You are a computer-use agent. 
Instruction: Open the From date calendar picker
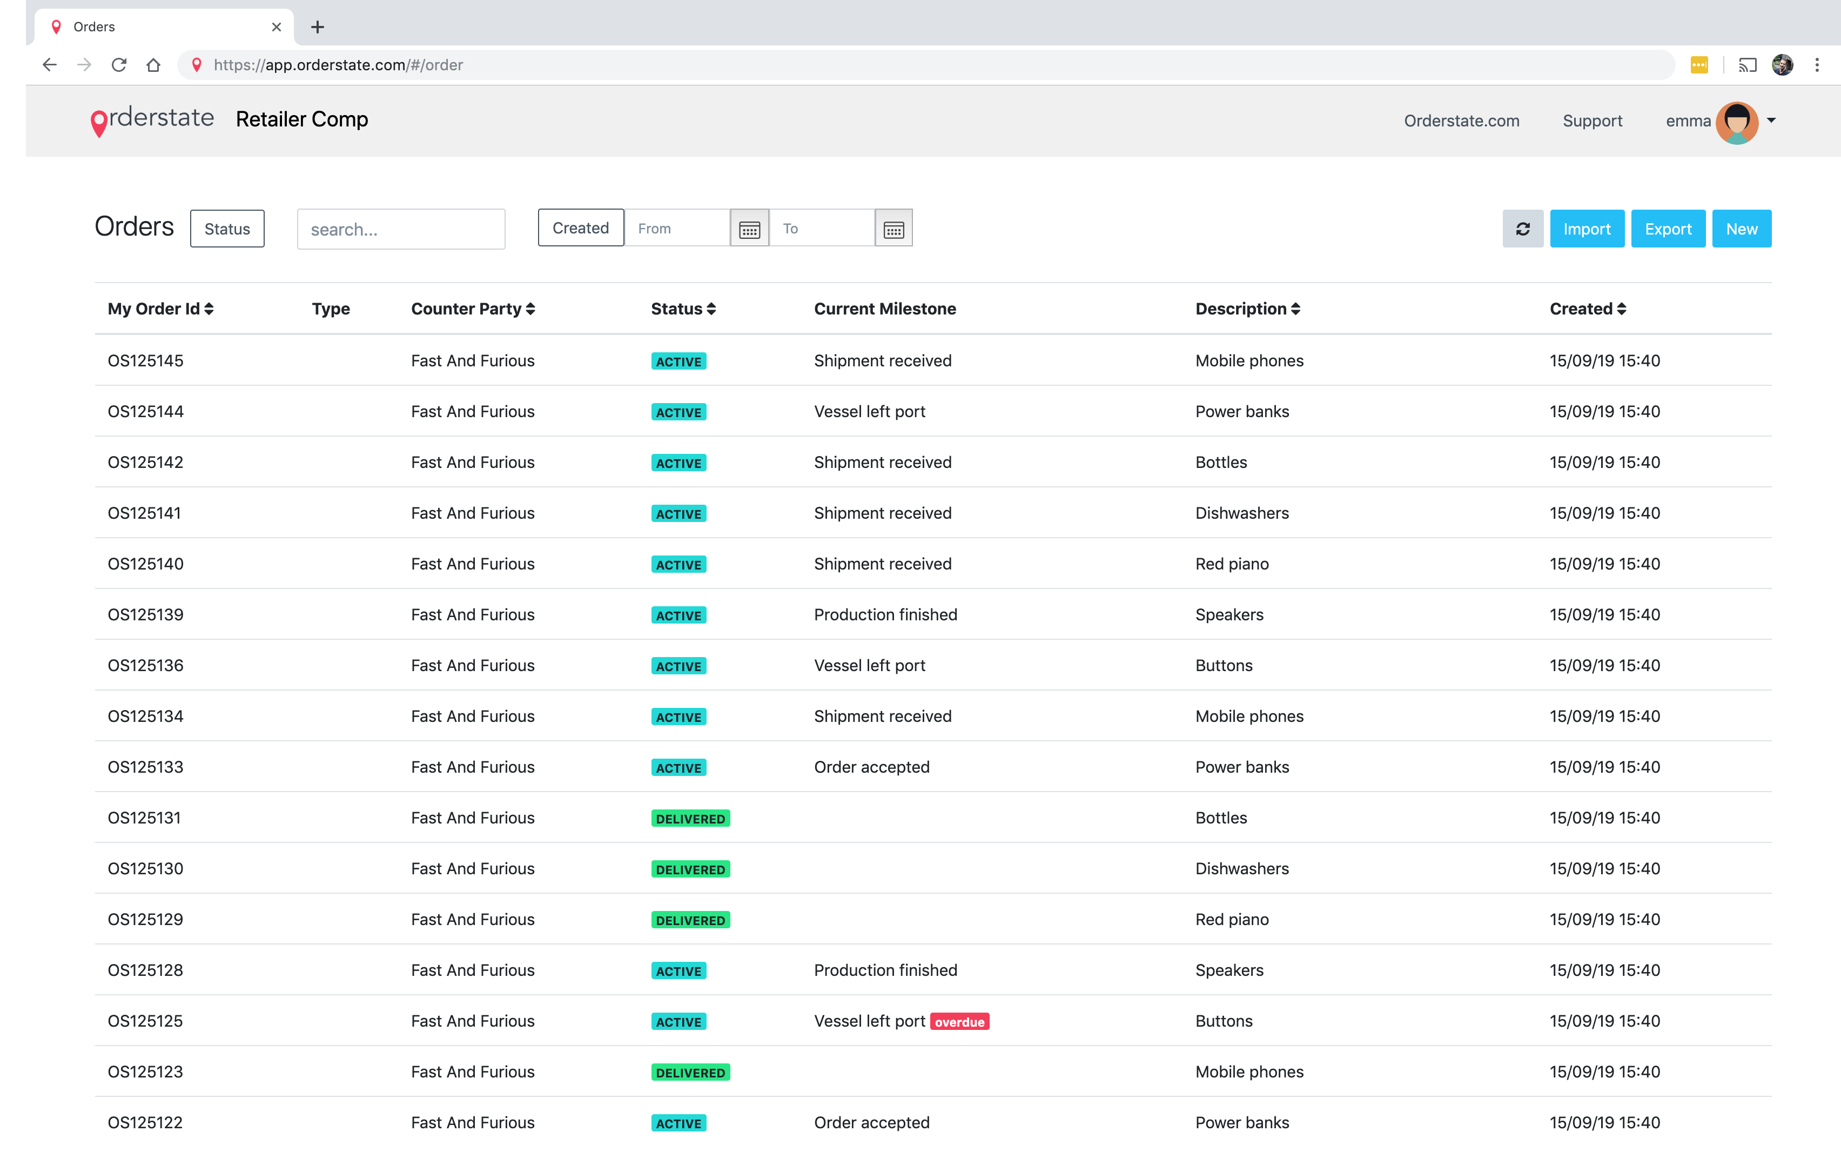pyautogui.click(x=749, y=229)
